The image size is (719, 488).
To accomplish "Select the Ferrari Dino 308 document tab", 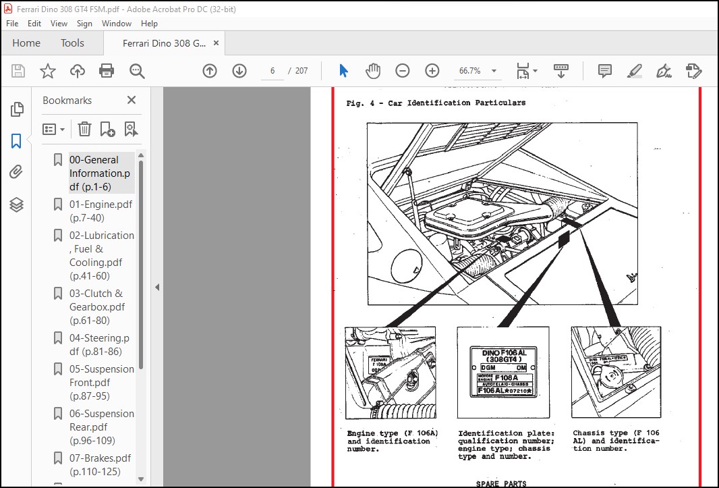I will pyautogui.click(x=164, y=43).
